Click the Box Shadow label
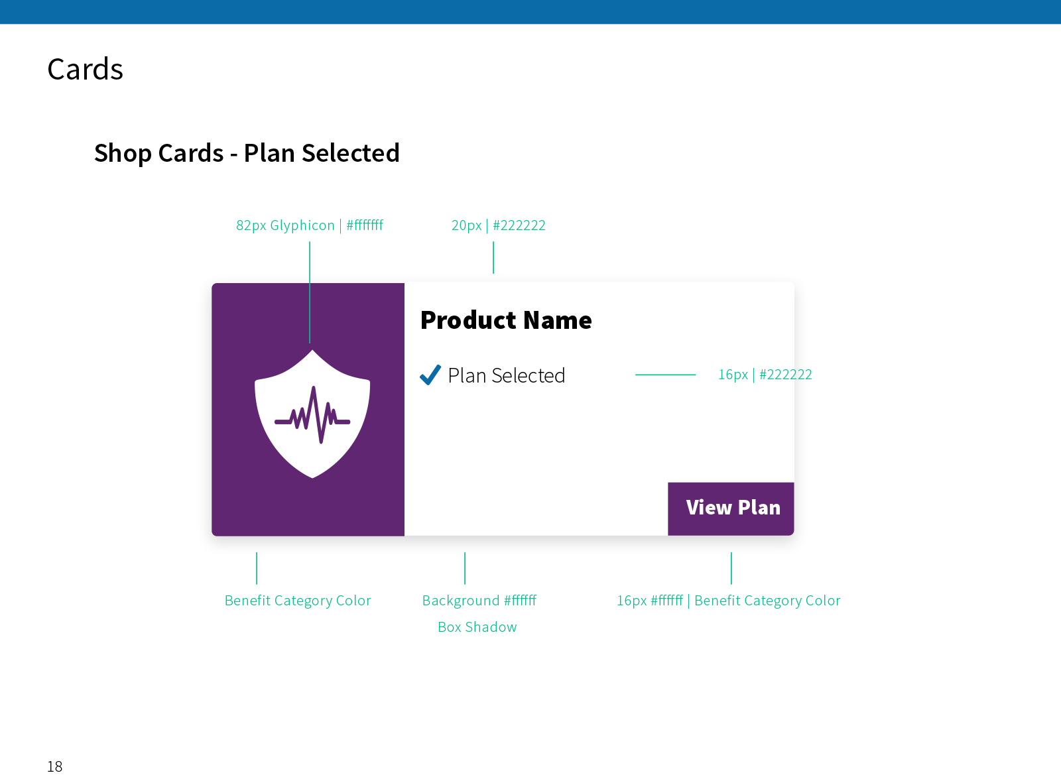 tap(477, 627)
